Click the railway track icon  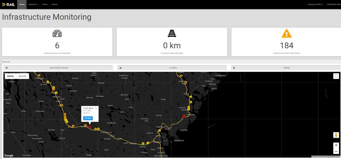172,34
